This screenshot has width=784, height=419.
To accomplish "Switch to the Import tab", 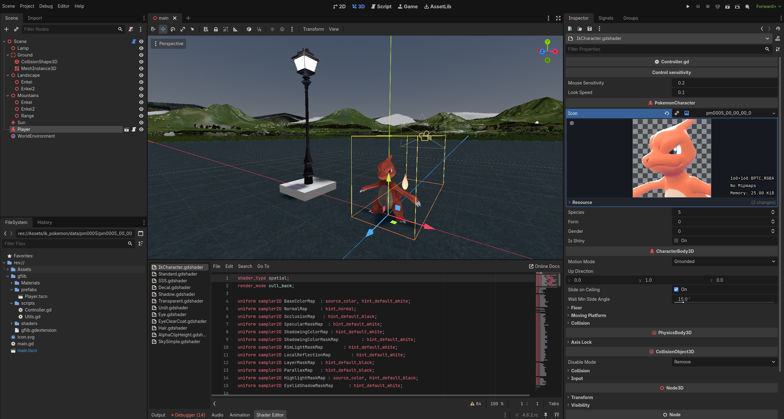I will (35, 18).
